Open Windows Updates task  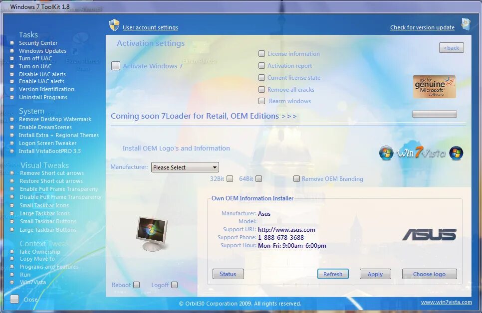click(x=42, y=51)
